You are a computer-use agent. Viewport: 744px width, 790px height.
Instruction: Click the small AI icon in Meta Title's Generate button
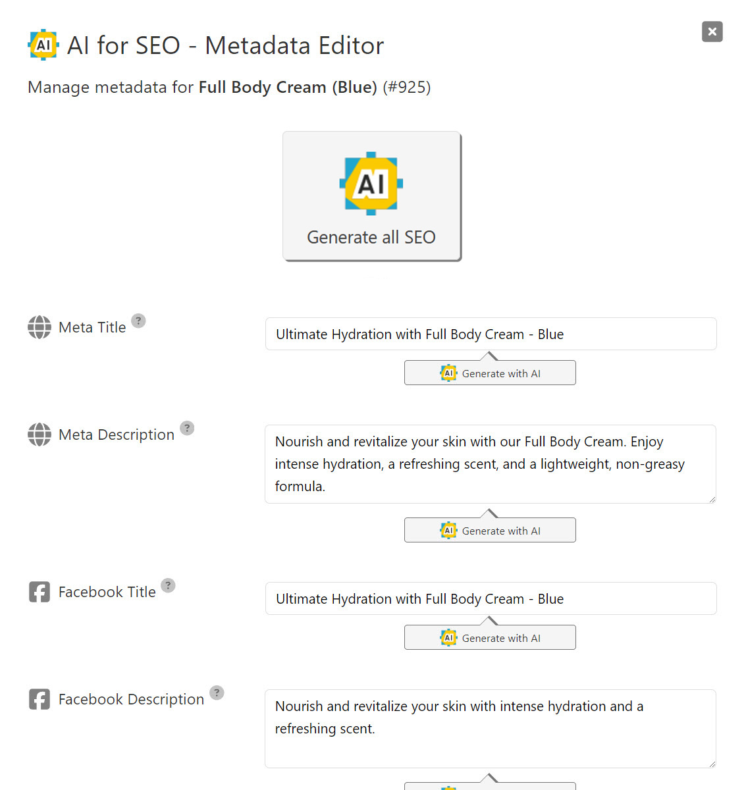(x=448, y=373)
